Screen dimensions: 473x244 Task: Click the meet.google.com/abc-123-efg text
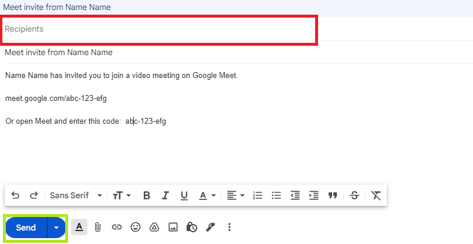(x=56, y=99)
